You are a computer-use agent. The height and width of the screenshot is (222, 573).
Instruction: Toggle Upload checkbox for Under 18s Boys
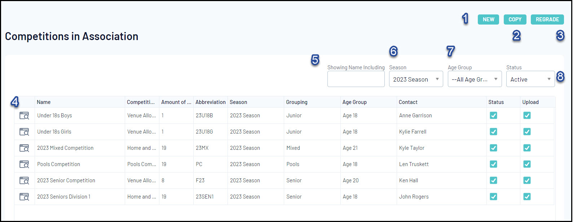pyautogui.click(x=527, y=116)
